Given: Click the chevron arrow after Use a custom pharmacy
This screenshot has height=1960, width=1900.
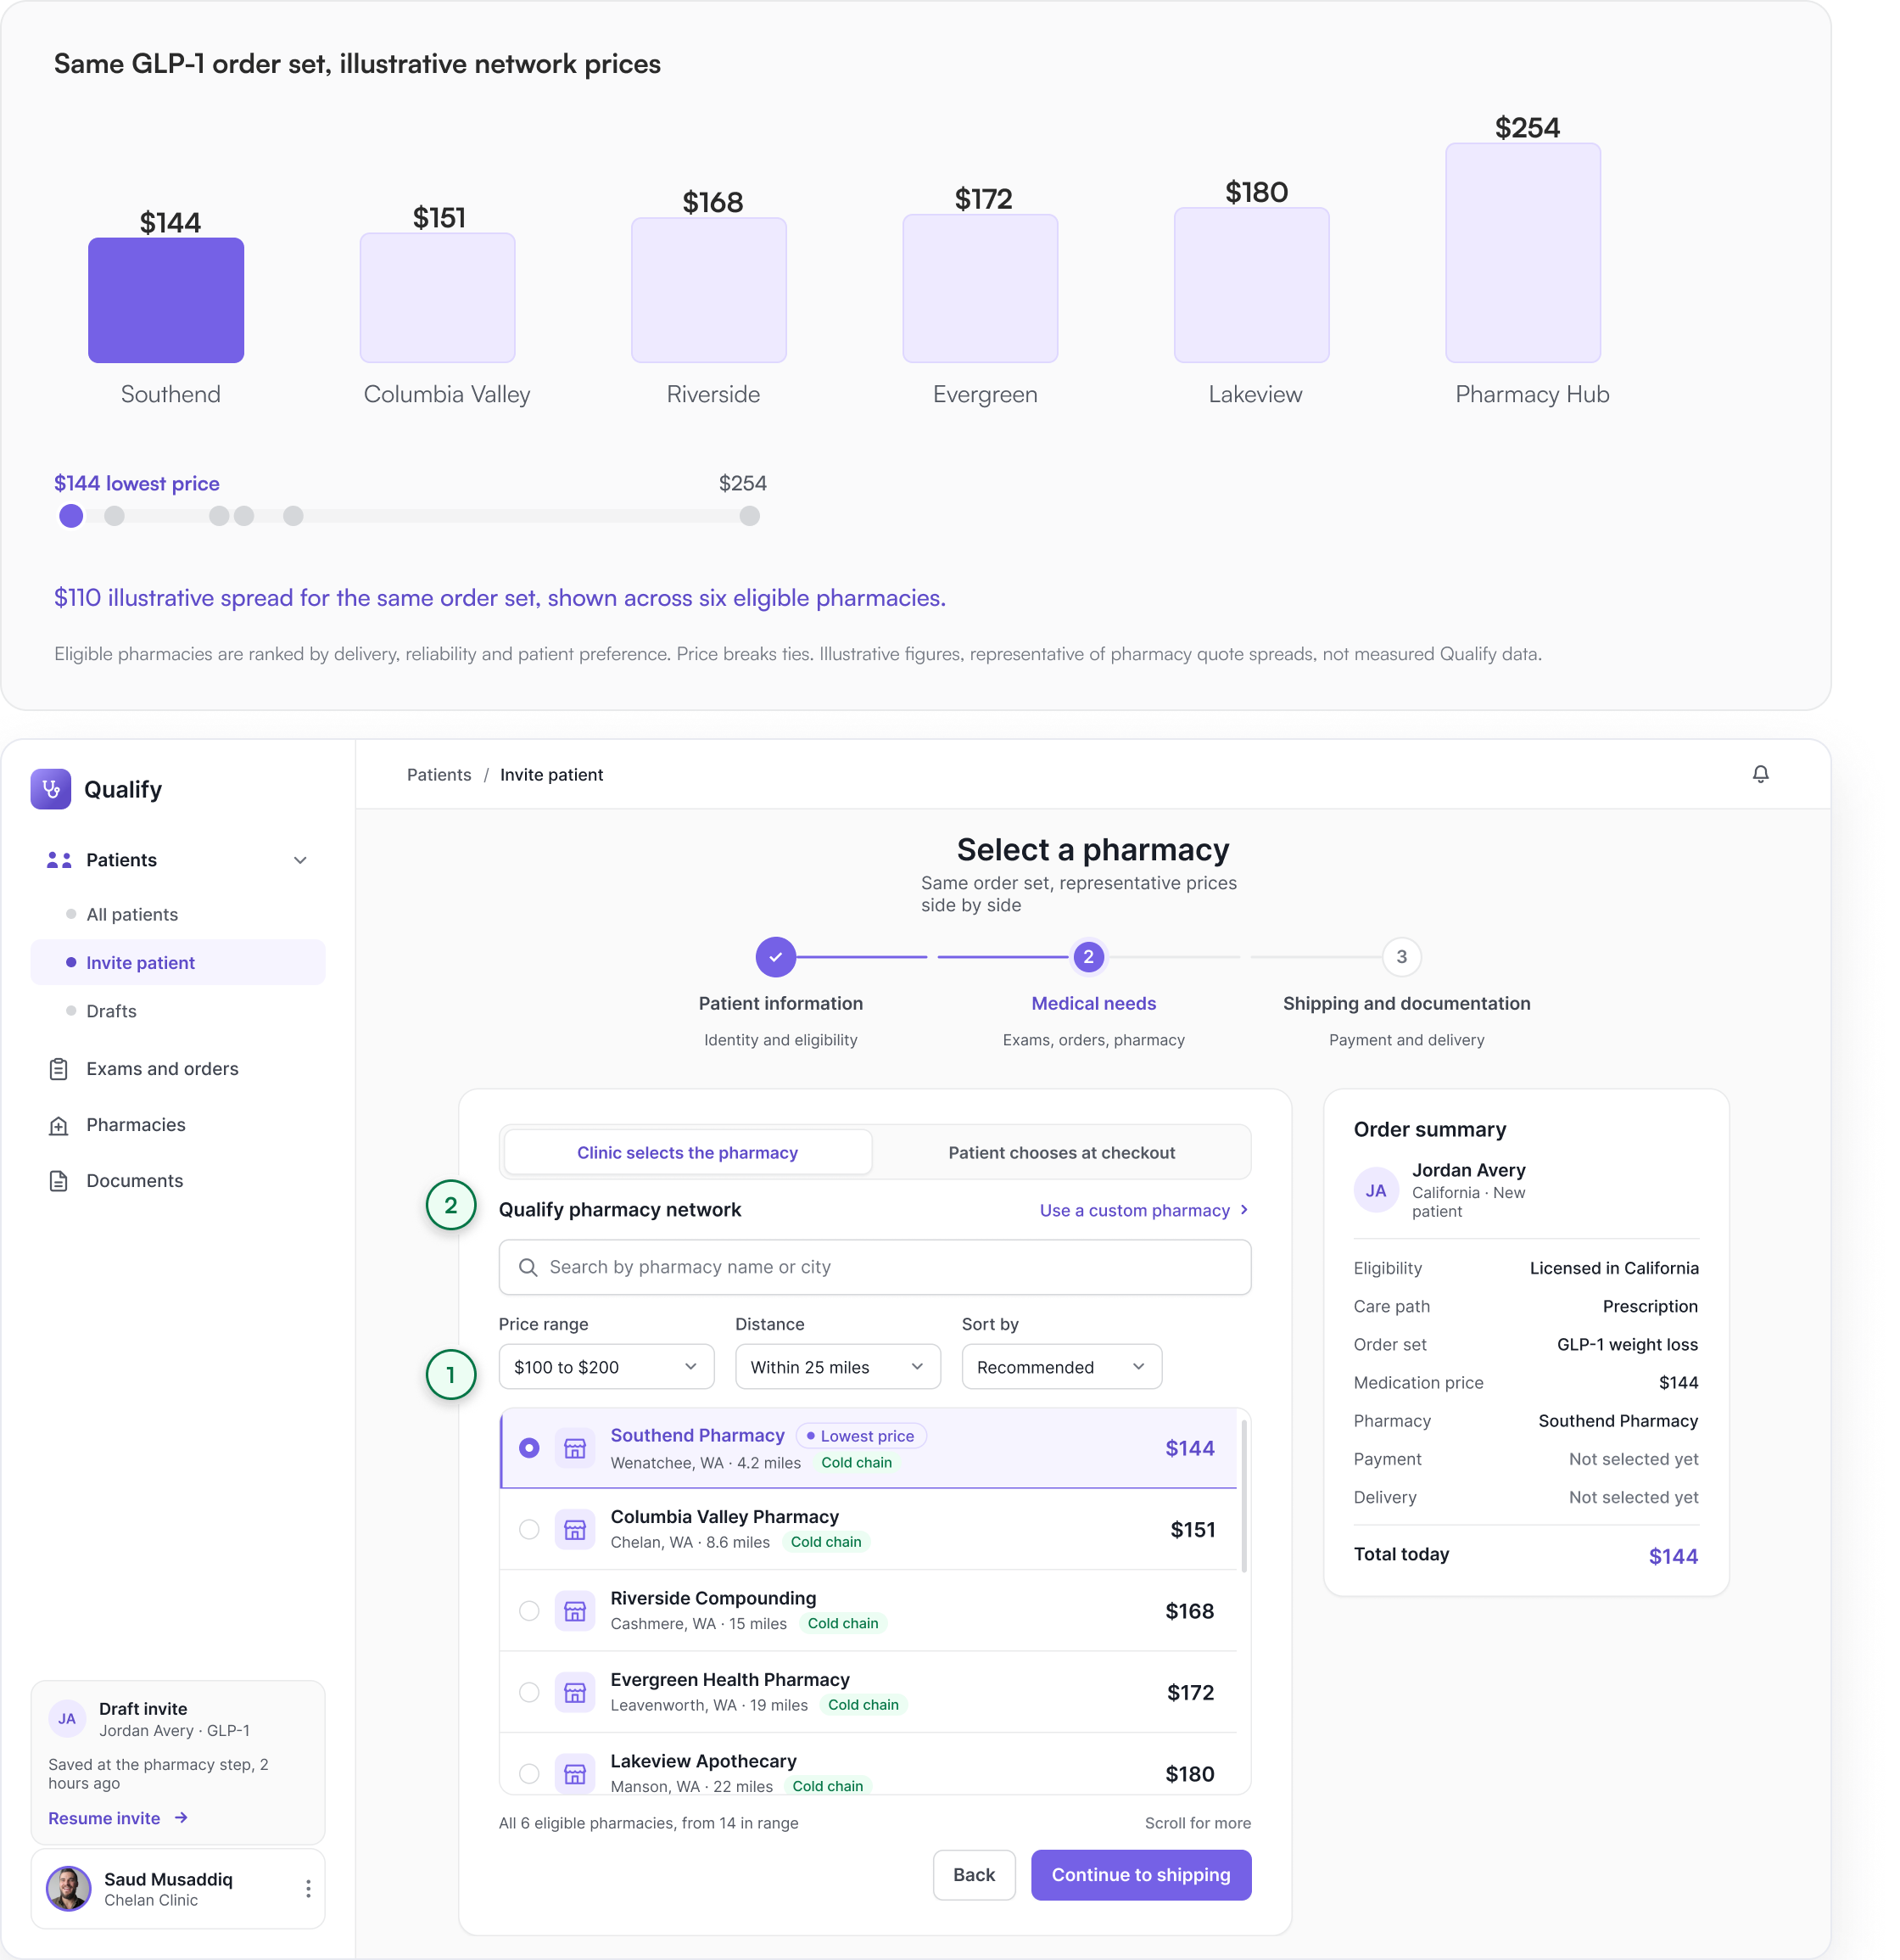Looking at the screenshot, I should [1244, 1210].
